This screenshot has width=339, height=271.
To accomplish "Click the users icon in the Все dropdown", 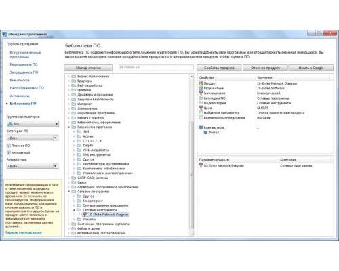I will click(x=10, y=124).
